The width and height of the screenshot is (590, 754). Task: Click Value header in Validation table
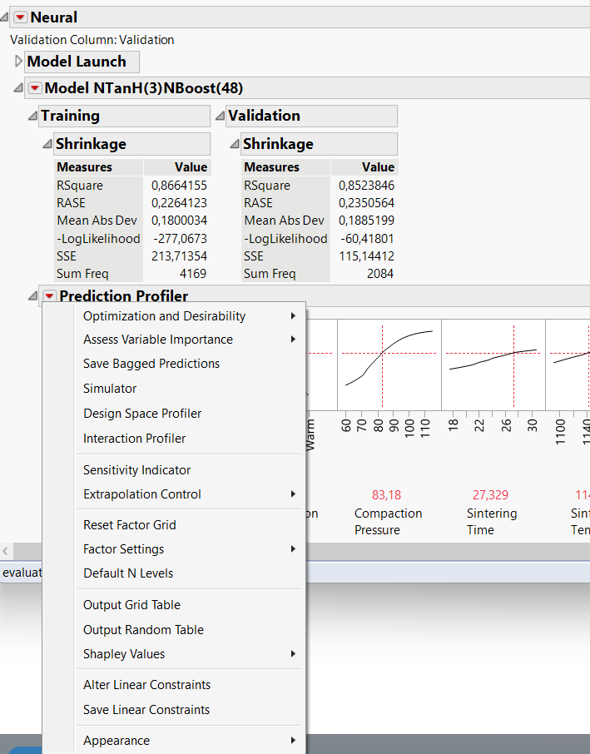click(x=378, y=166)
